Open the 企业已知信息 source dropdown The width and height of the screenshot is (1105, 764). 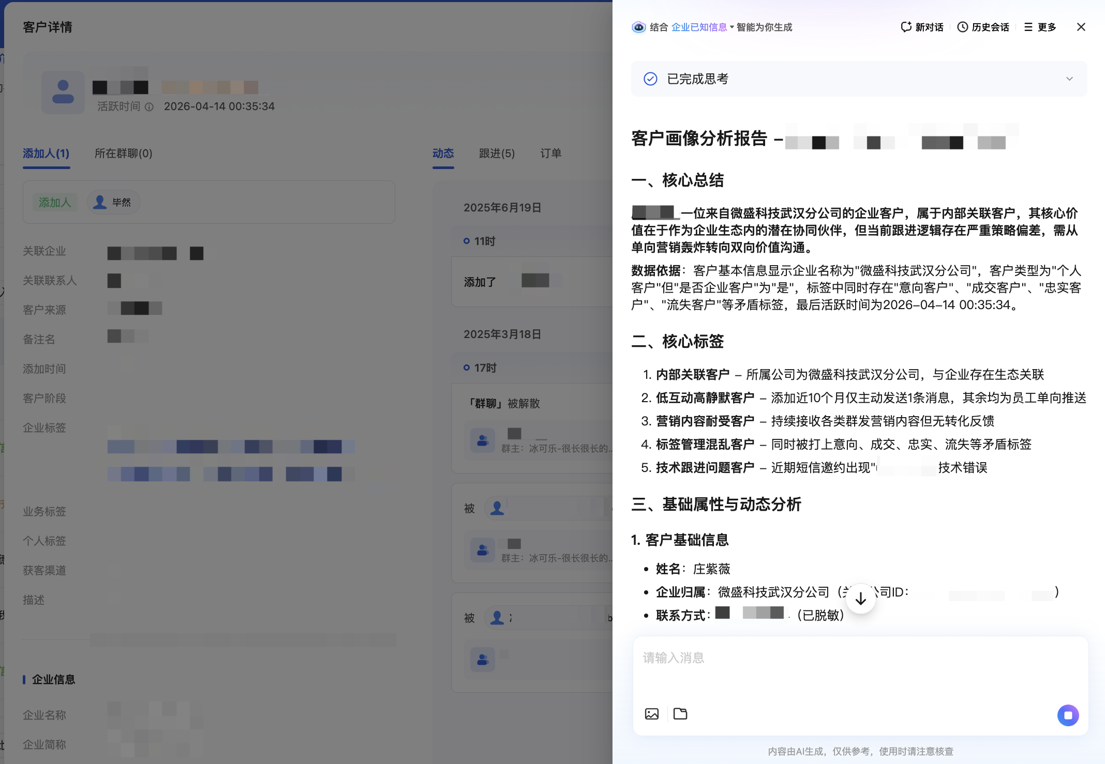(x=703, y=27)
